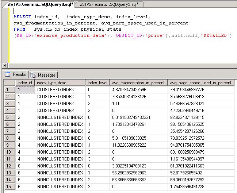Viewport: 237px width, 193px height.
Task: Select the index_level column header
Action: click(x=97, y=83)
